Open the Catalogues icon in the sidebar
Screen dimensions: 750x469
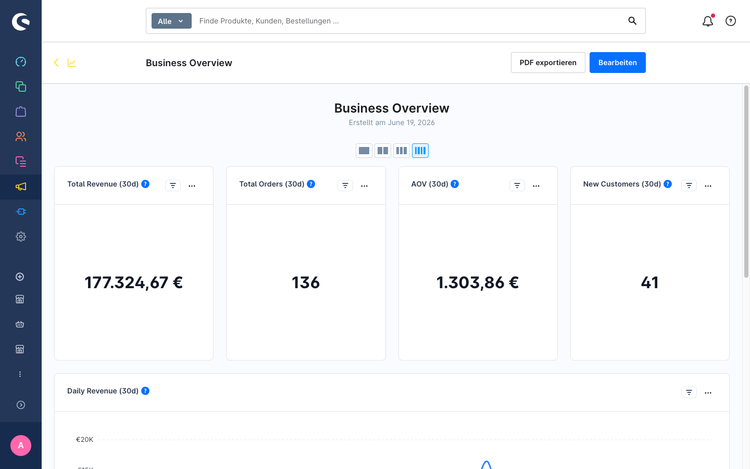tap(21, 87)
